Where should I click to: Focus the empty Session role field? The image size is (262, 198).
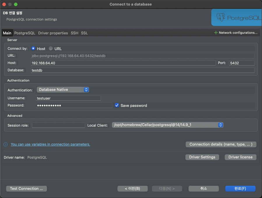(59, 125)
